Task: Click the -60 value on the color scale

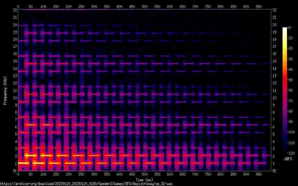Action: 292,90
